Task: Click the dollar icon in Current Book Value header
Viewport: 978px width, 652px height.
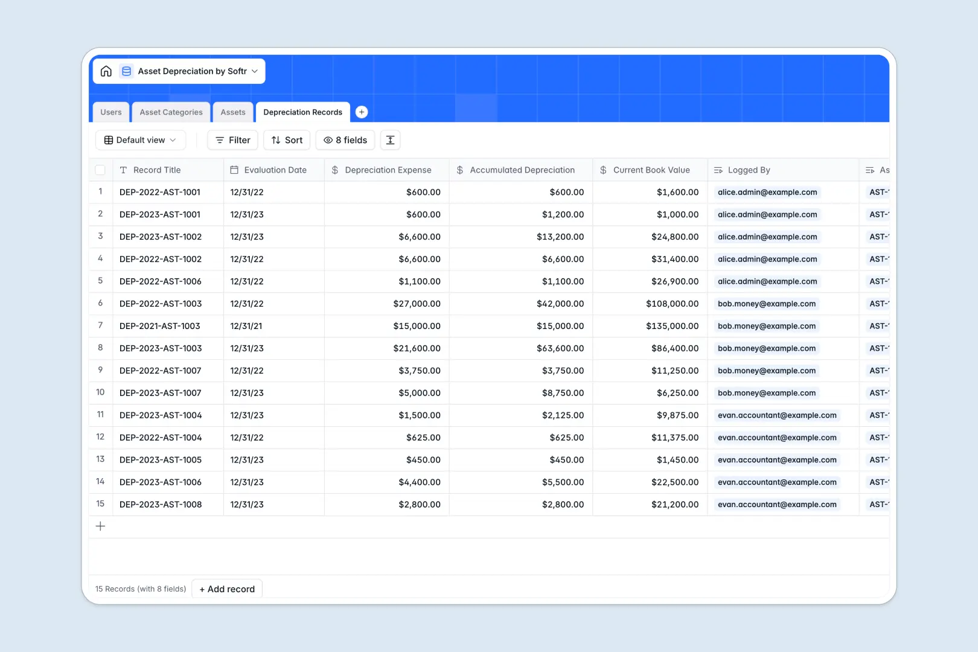Action: pos(603,170)
